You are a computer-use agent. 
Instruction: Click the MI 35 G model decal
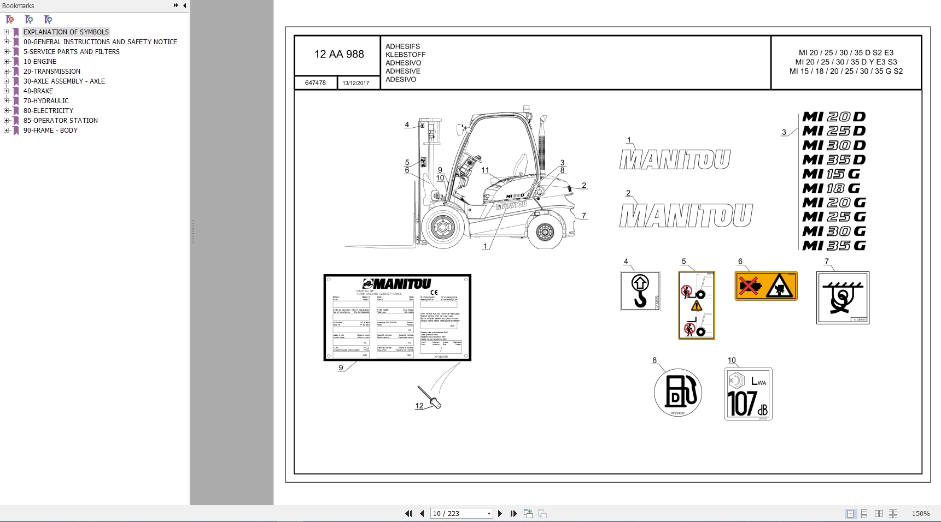[x=834, y=246]
